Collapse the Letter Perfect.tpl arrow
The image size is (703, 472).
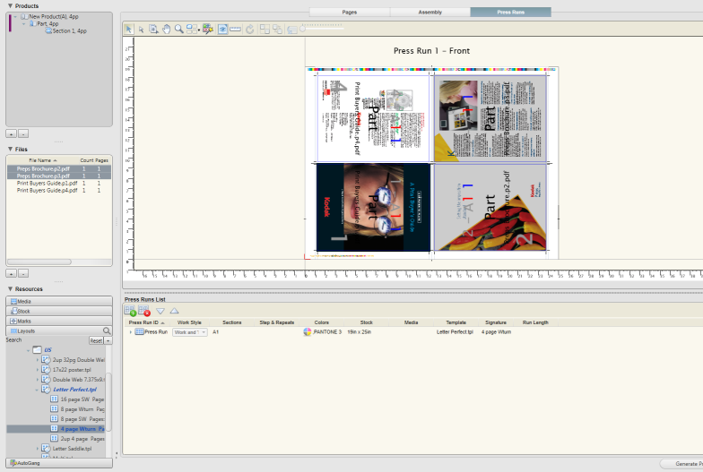point(37,390)
